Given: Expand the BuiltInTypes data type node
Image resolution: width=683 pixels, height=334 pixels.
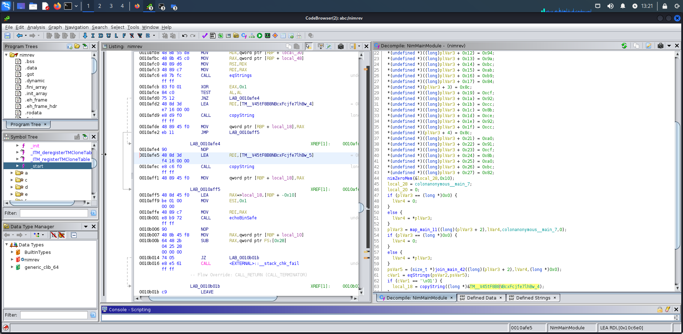Looking at the screenshot, I should click(12, 252).
